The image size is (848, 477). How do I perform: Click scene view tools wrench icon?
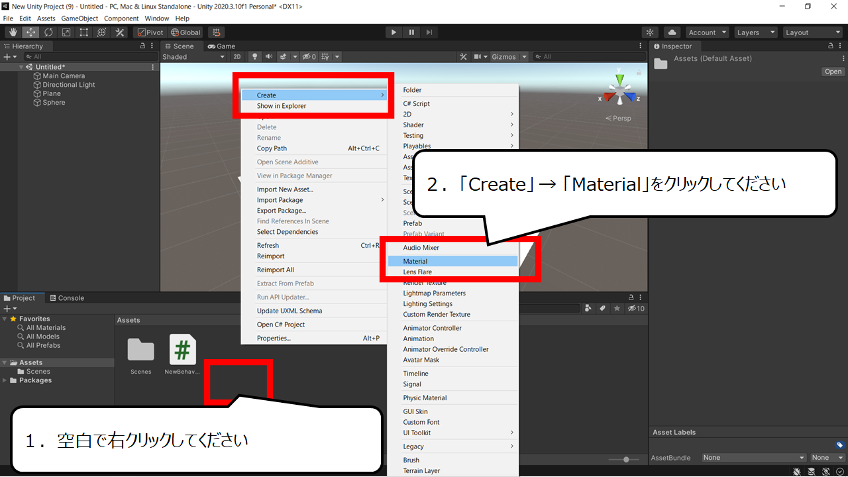click(464, 57)
